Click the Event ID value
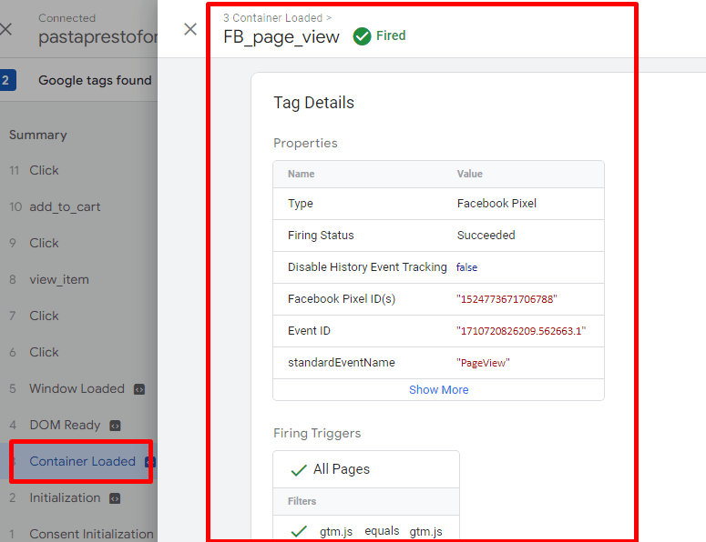Screen dimensions: 706x542 (x=521, y=331)
